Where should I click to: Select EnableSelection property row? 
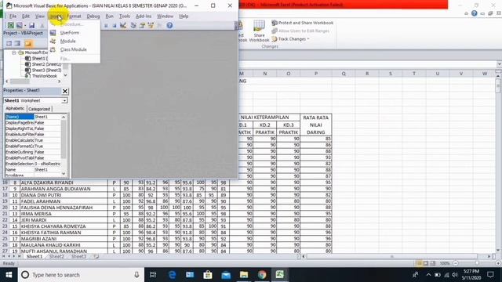pyautogui.click(x=33, y=164)
